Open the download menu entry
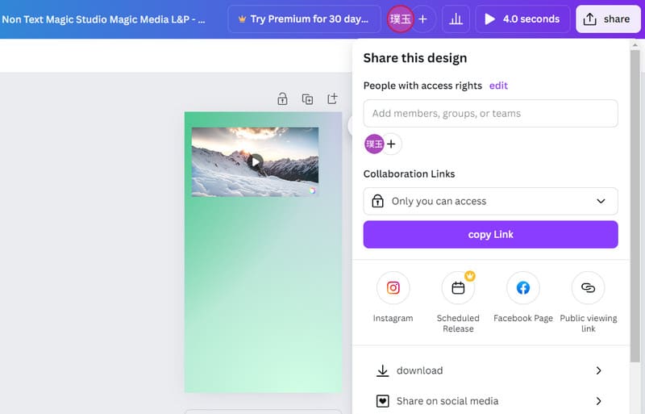This screenshot has width=645, height=414. [x=420, y=370]
